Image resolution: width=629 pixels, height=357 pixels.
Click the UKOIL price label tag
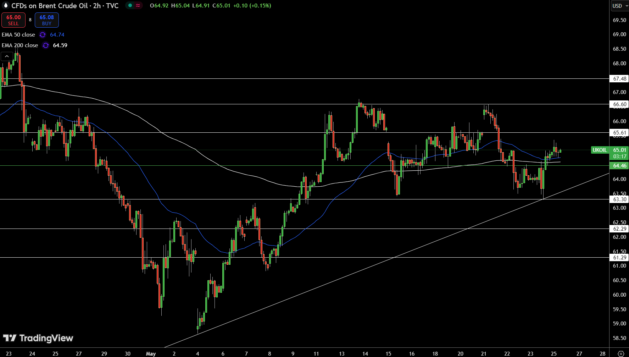(x=600, y=150)
